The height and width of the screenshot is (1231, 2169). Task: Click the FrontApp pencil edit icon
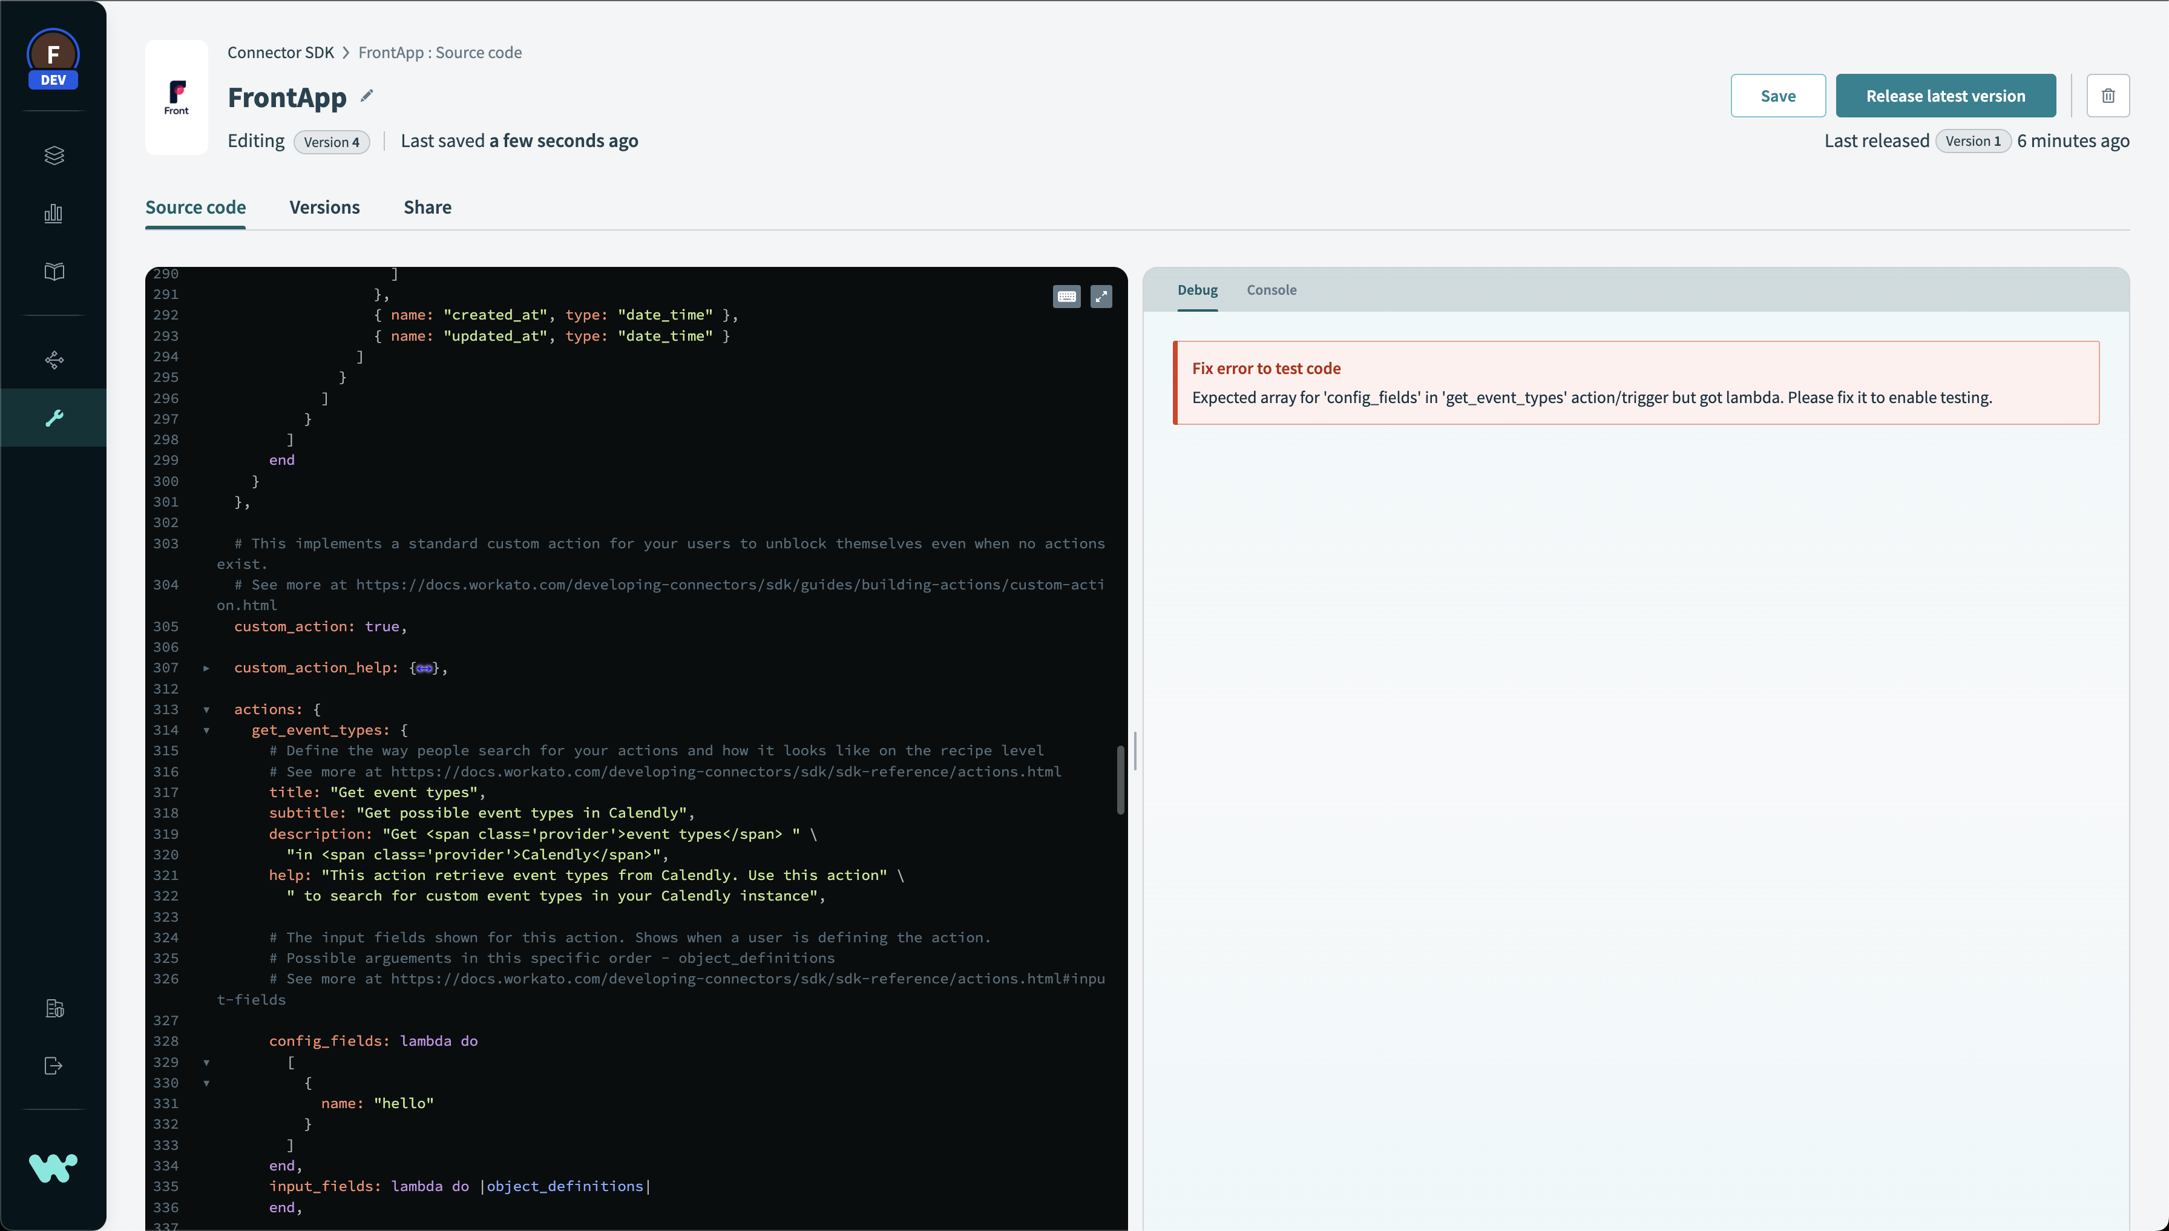pyautogui.click(x=367, y=97)
